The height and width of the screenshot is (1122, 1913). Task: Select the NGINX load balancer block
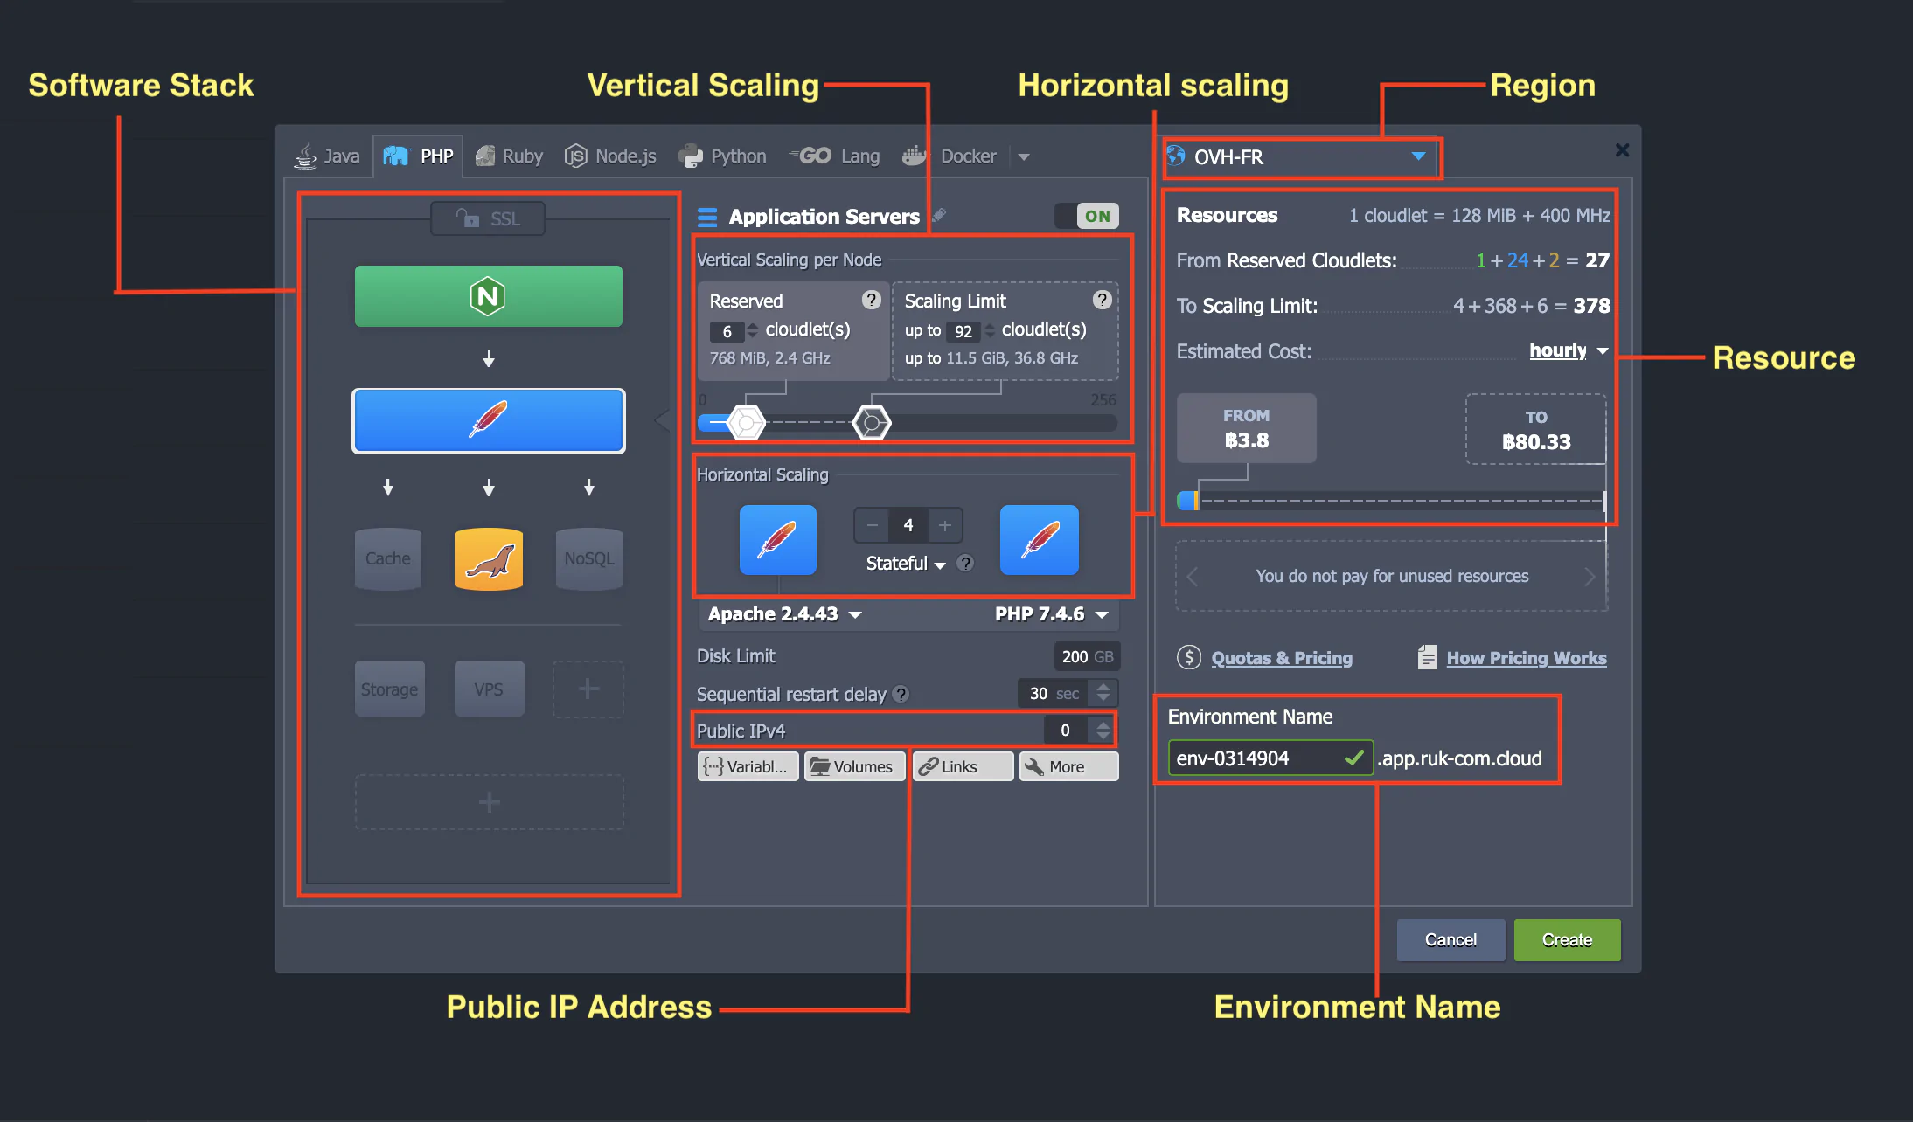[489, 296]
